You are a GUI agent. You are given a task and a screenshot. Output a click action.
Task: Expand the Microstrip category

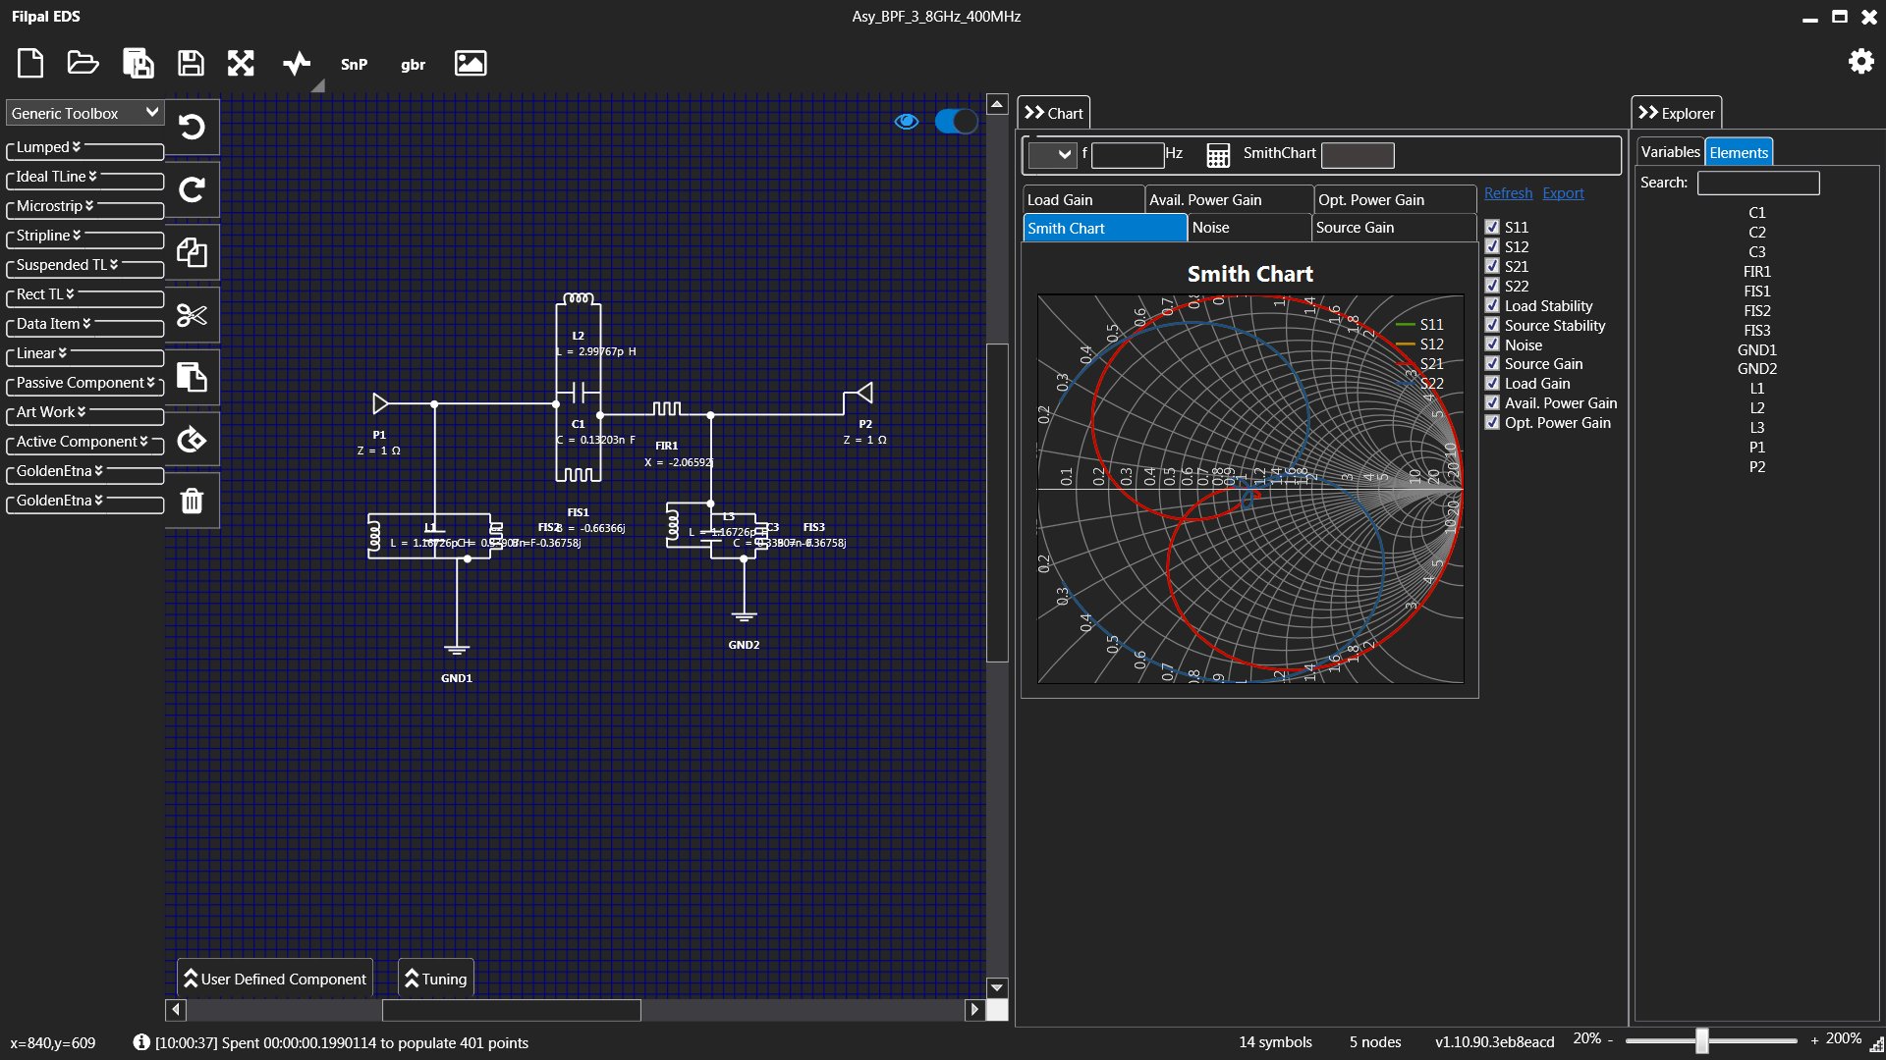coord(55,206)
